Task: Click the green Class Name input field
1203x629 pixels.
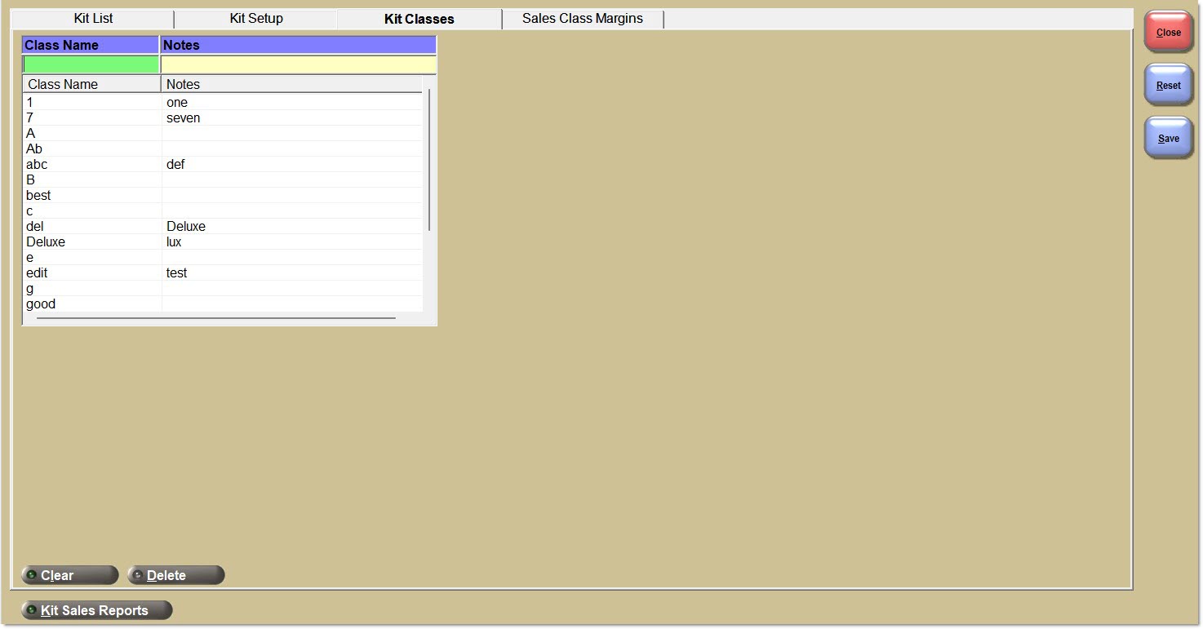Action: pyautogui.click(x=91, y=64)
